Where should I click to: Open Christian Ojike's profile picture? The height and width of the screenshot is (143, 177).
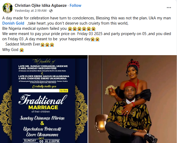[x=8, y=8]
